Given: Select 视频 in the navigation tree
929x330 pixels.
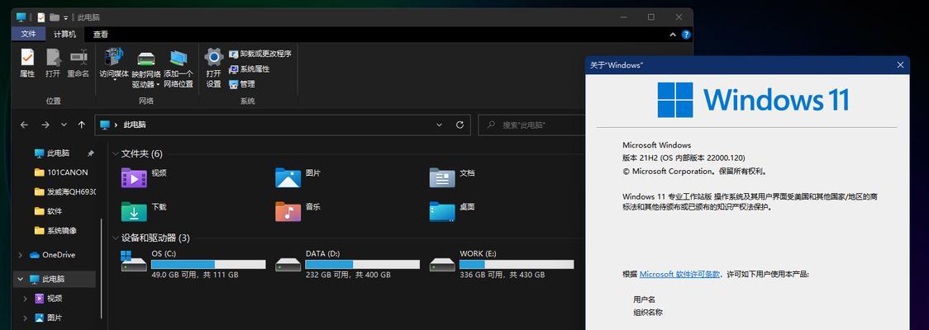Looking at the screenshot, I should (x=49, y=299).
